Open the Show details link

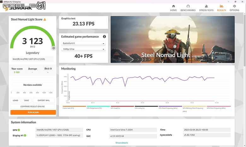point(122,143)
